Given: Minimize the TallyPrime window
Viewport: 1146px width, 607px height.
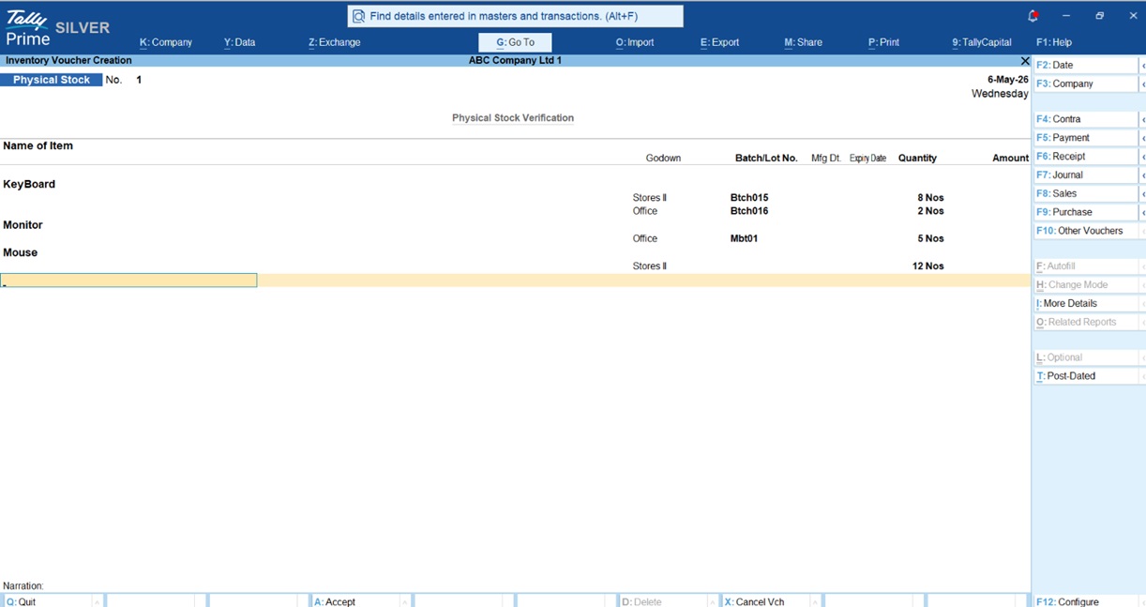Looking at the screenshot, I should click(x=1065, y=16).
